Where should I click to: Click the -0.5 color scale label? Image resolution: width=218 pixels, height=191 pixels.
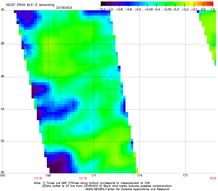click(138, 9)
